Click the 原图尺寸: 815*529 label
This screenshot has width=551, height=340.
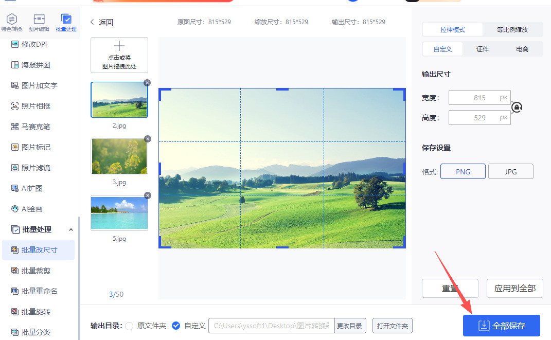[204, 22]
